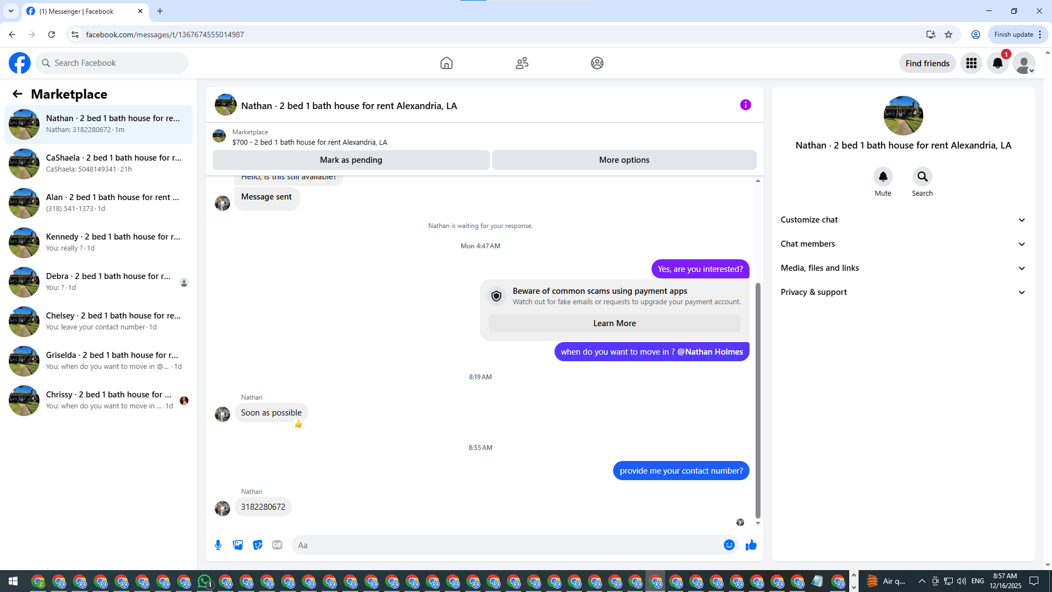Click Learn More about payment scams

[x=615, y=323]
